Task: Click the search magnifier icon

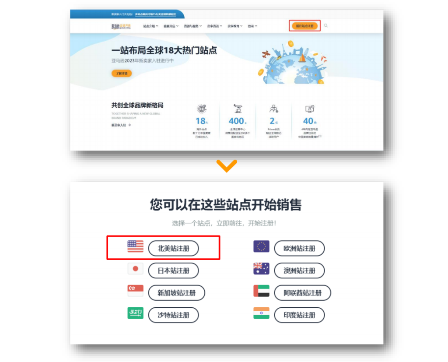Action: [326, 26]
